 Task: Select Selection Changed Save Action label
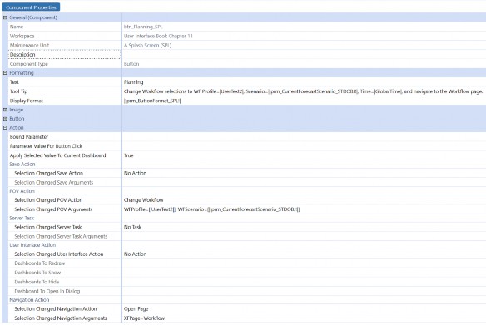pos(48,174)
